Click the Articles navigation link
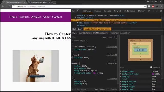The height and width of the screenshot is (92, 164). click(36, 17)
